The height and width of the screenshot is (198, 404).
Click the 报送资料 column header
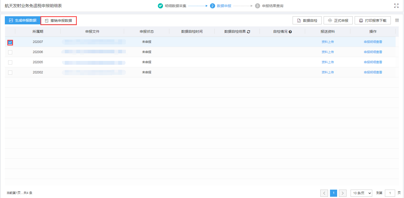click(328, 31)
